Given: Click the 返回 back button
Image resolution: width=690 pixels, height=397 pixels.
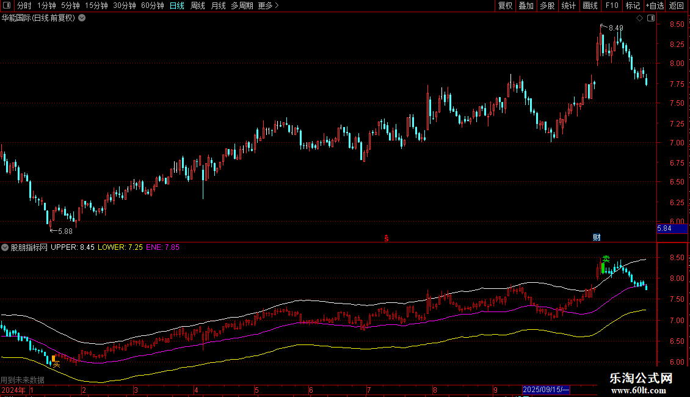Looking at the screenshot, I should tap(677, 6).
